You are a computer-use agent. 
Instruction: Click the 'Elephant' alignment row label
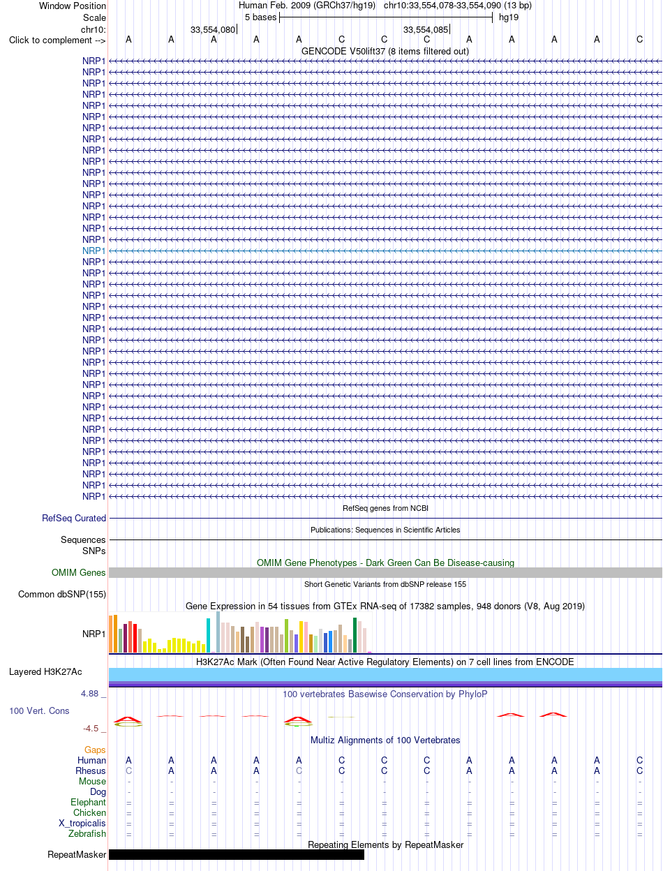(87, 803)
